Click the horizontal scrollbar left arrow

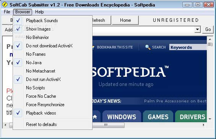pyautogui.click(x=5, y=125)
